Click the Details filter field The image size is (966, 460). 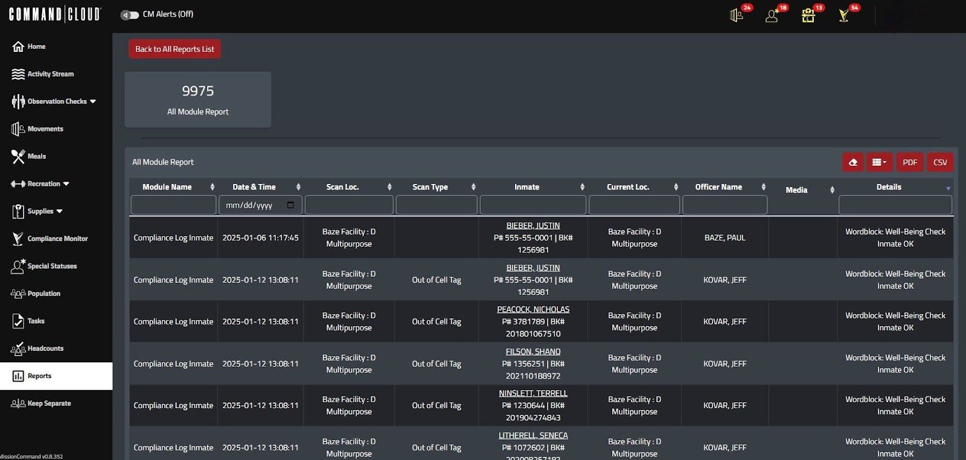tap(895, 205)
